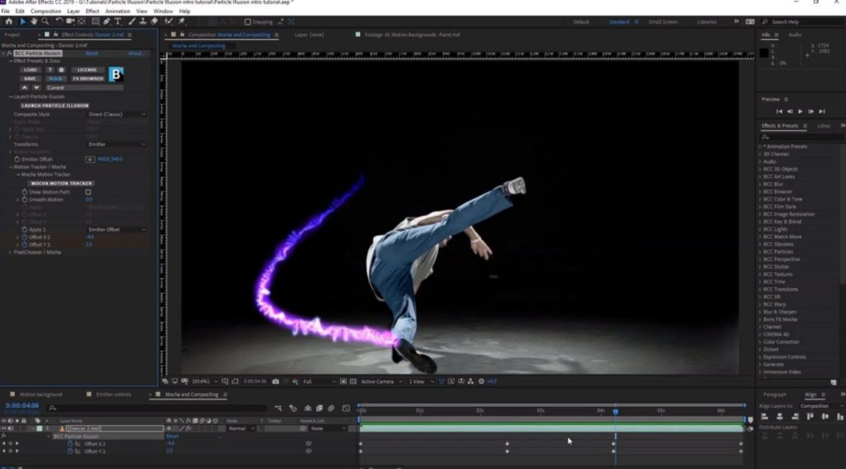Select the Rotation tool
Viewport: 846px width, 469px height.
coord(59,22)
